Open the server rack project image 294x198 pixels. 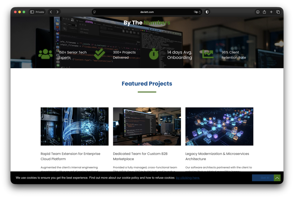(x=74, y=126)
